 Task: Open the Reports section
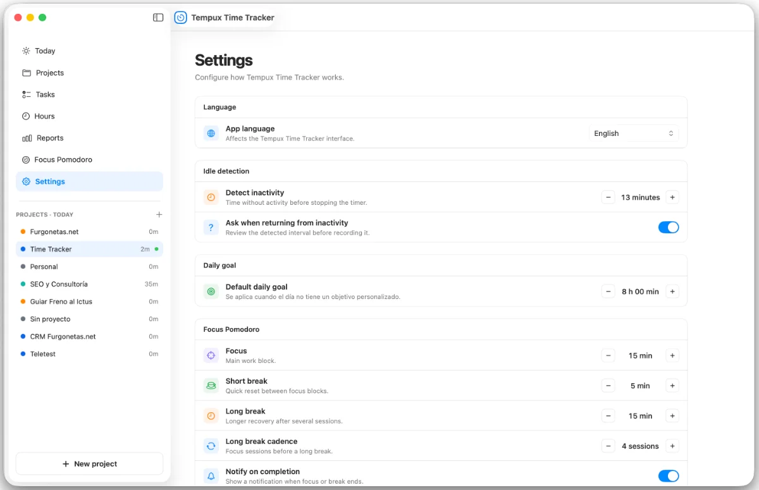pyautogui.click(x=89, y=138)
